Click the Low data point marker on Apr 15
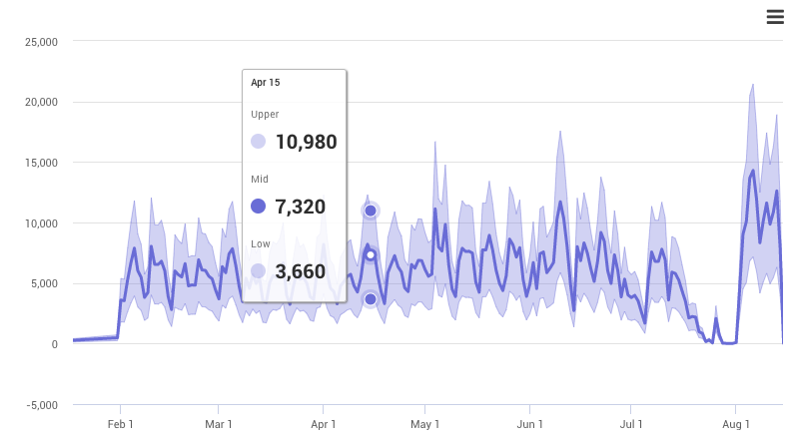792x439 pixels. tap(371, 299)
